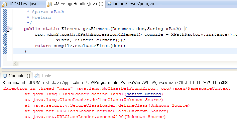This screenshot has height=121, width=237.
Task: Click the java.lang.ClassLoader.defineClass(Unknown Source) line
Action: pyautogui.click(x=94, y=100)
